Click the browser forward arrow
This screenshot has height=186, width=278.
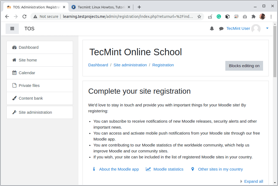click(x=16, y=17)
